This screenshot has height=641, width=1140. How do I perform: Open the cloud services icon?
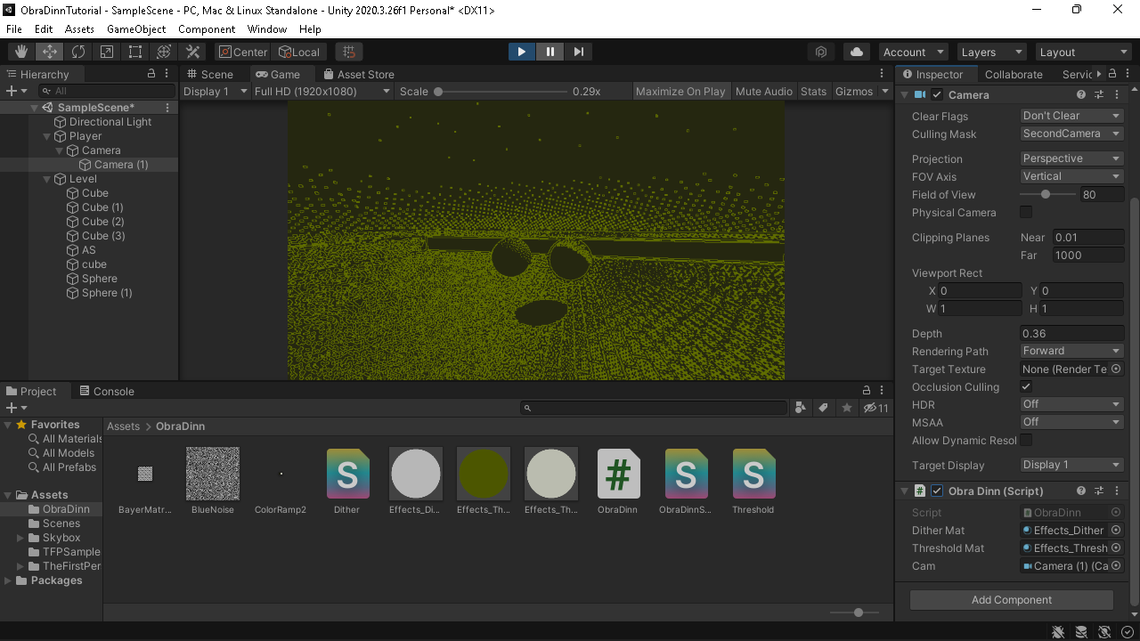857,52
